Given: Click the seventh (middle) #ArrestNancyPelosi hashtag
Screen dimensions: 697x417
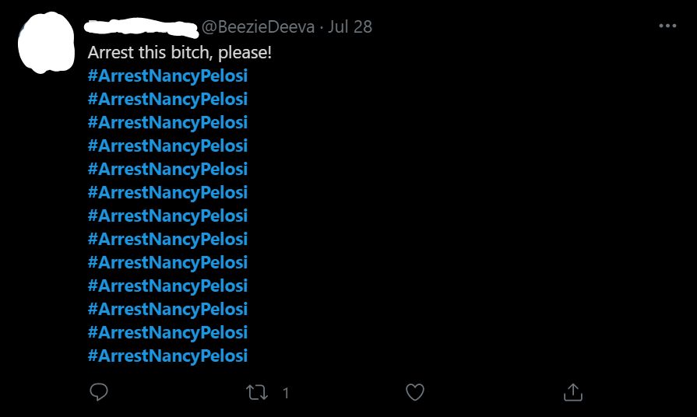Looking at the screenshot, I should click(167, 216).
